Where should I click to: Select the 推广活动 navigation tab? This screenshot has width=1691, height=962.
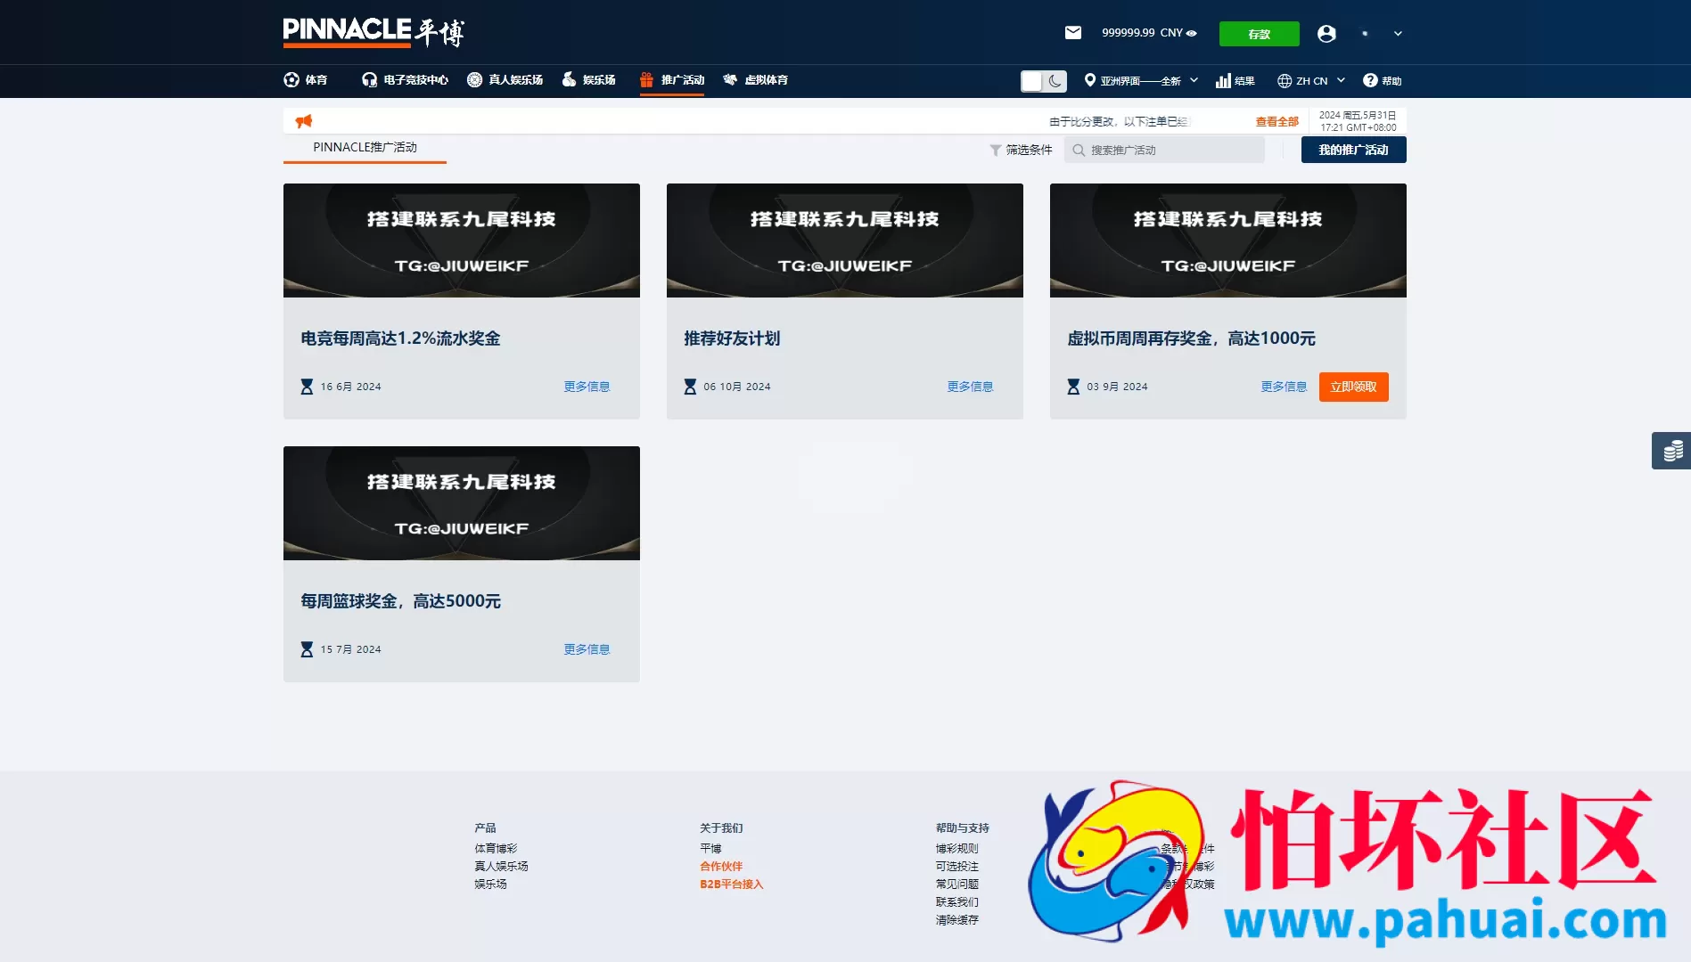click(672, 80)
